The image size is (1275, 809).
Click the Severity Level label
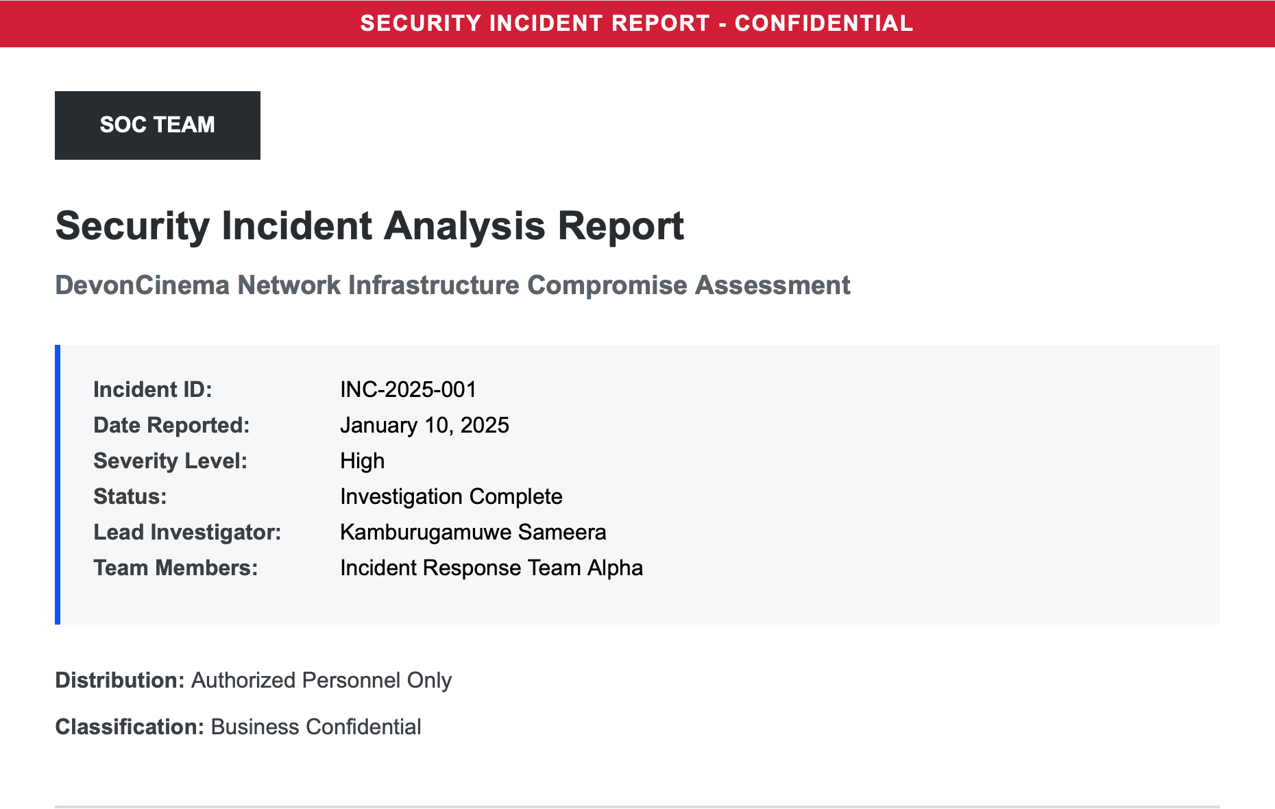[x=170, y=461]
